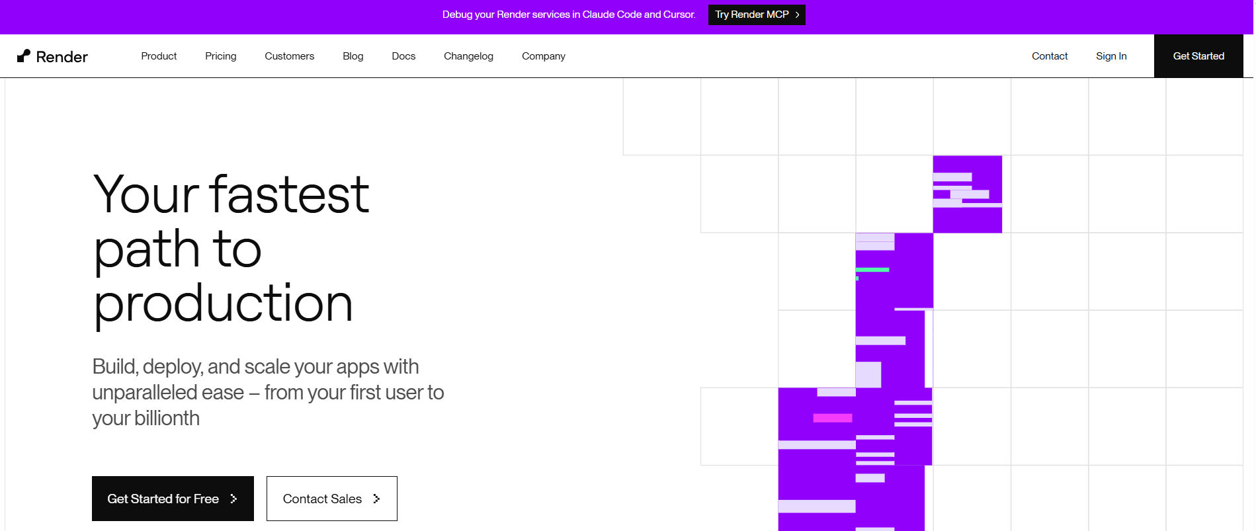Click the Try Render MCP button
Image resolution: width=1256 pixels, height=531 pixels.
click(x=756, y=15)
